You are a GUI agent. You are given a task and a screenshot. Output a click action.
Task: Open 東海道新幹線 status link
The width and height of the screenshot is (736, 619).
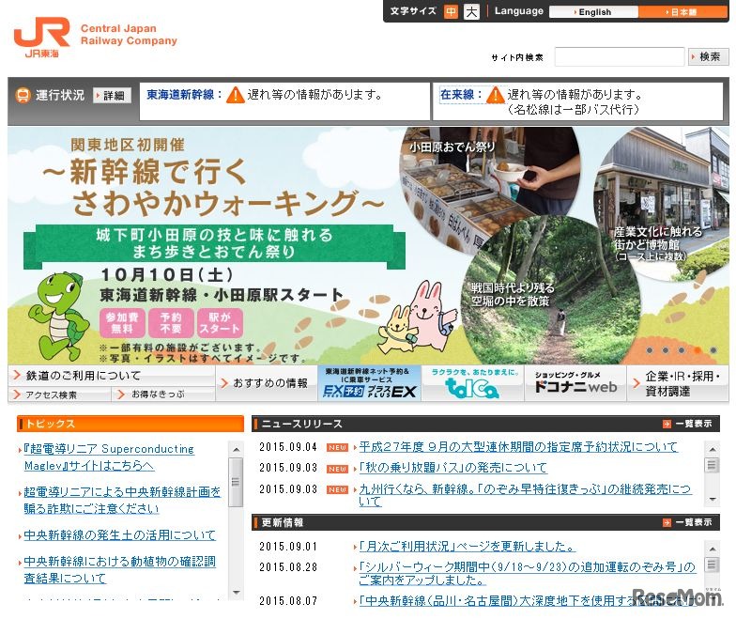(180, 94)
